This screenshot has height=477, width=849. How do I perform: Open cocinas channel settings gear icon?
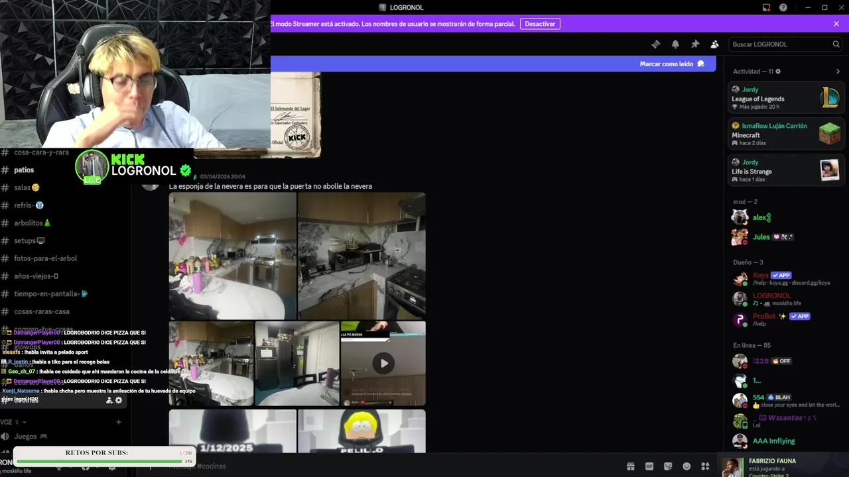pyautogui.click(x=119, y=400)
